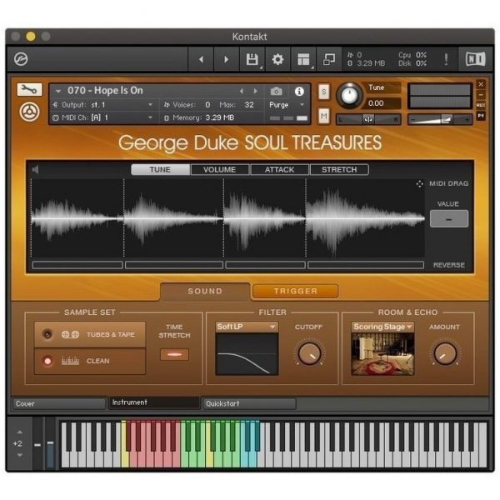The image size is (500, 500).
Task: Enable Tubes & Tape sample set
Action: click(x=90, y=334)
